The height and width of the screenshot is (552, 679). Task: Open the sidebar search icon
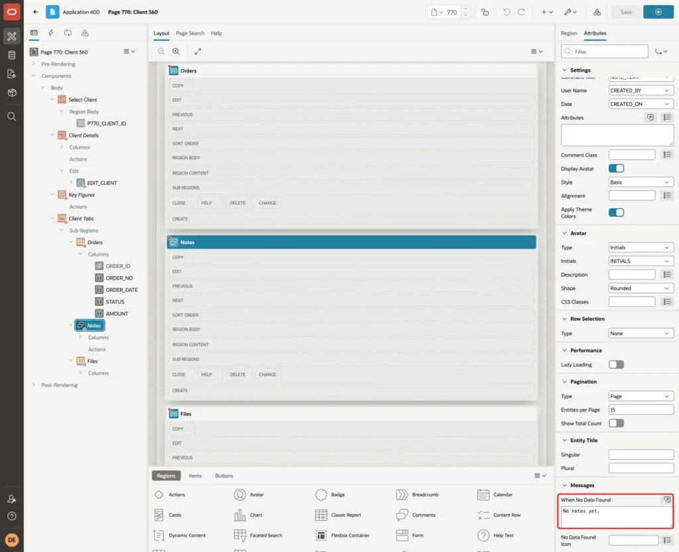click(12, 117)
